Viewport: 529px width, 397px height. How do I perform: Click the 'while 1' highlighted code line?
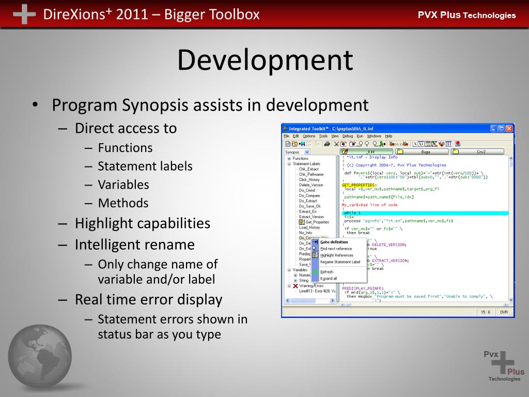[425, 213]
